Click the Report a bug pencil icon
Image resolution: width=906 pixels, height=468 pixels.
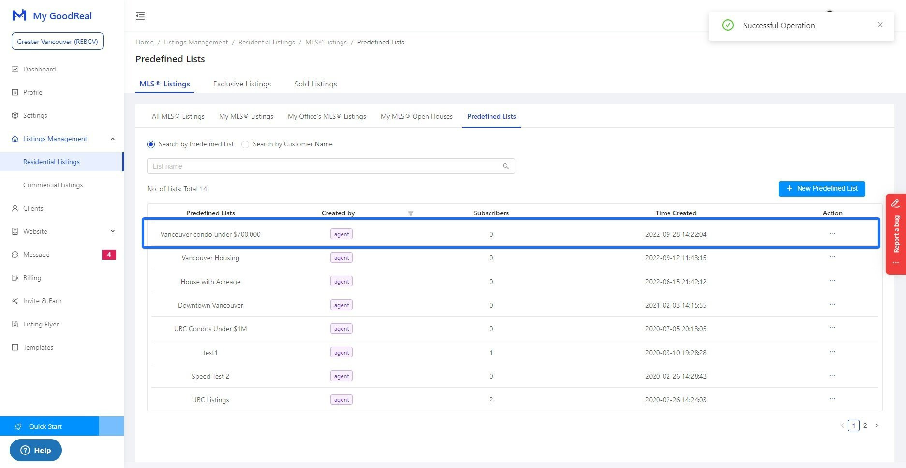[895, 203]
